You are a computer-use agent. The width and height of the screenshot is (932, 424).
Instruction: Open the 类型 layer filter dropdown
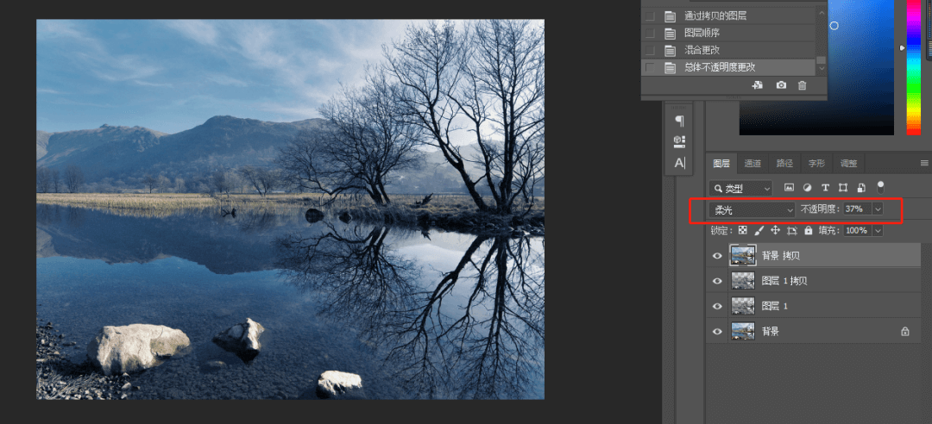[x=741, y=188]
